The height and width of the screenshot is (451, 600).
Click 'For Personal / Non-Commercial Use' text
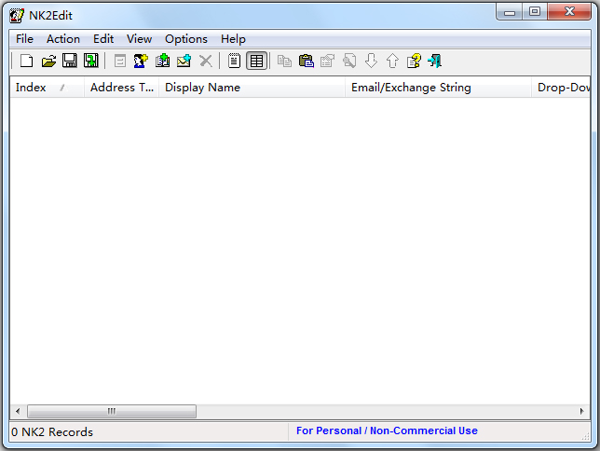[x=387, y=430]
